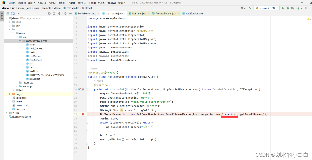Place the cursor on line 27 br.close()
The image size is (312, 160).
point(108,135)
